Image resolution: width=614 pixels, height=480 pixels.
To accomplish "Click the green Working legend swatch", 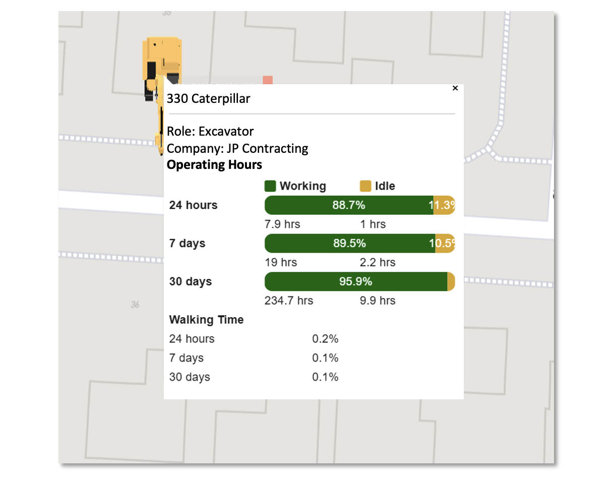I will [270, 186].
